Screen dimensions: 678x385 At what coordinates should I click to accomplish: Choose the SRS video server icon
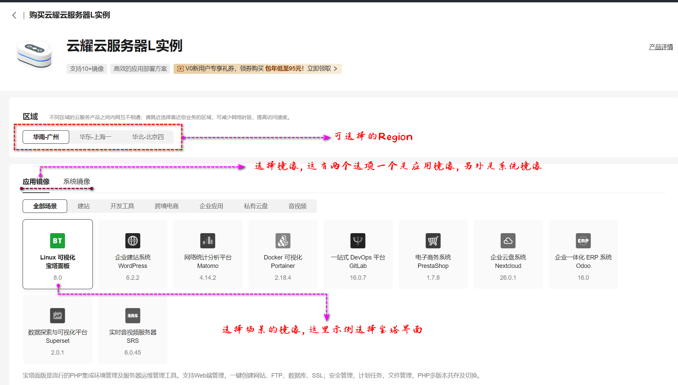[x=133, y=315]
